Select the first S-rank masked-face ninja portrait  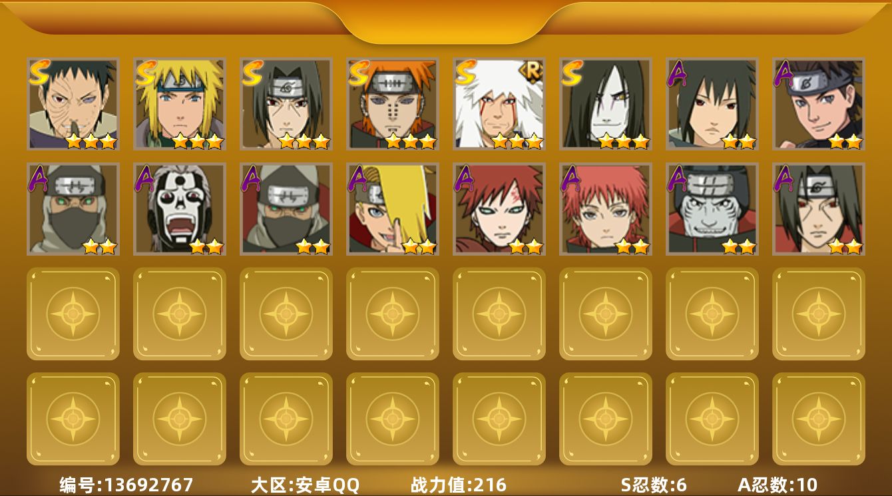[x=73, y=104]
